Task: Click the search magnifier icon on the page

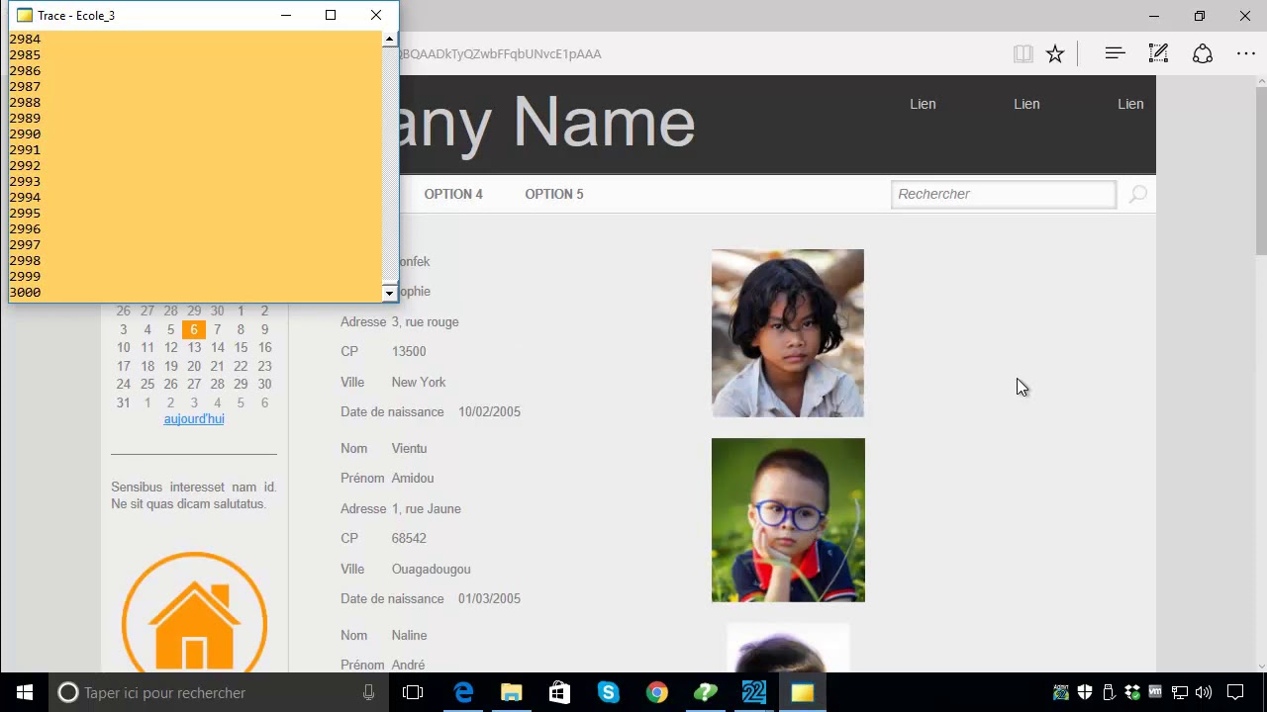Action: (1138, 194)
